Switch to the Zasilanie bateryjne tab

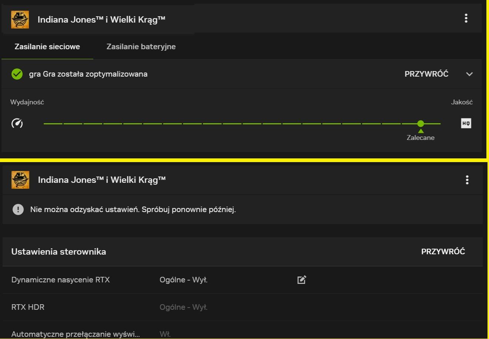coord(141,47)
